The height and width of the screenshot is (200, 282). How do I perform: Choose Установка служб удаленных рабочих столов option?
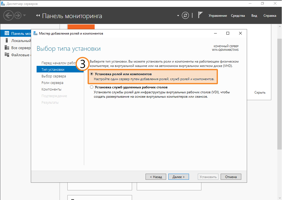click(x=92, y=87)
